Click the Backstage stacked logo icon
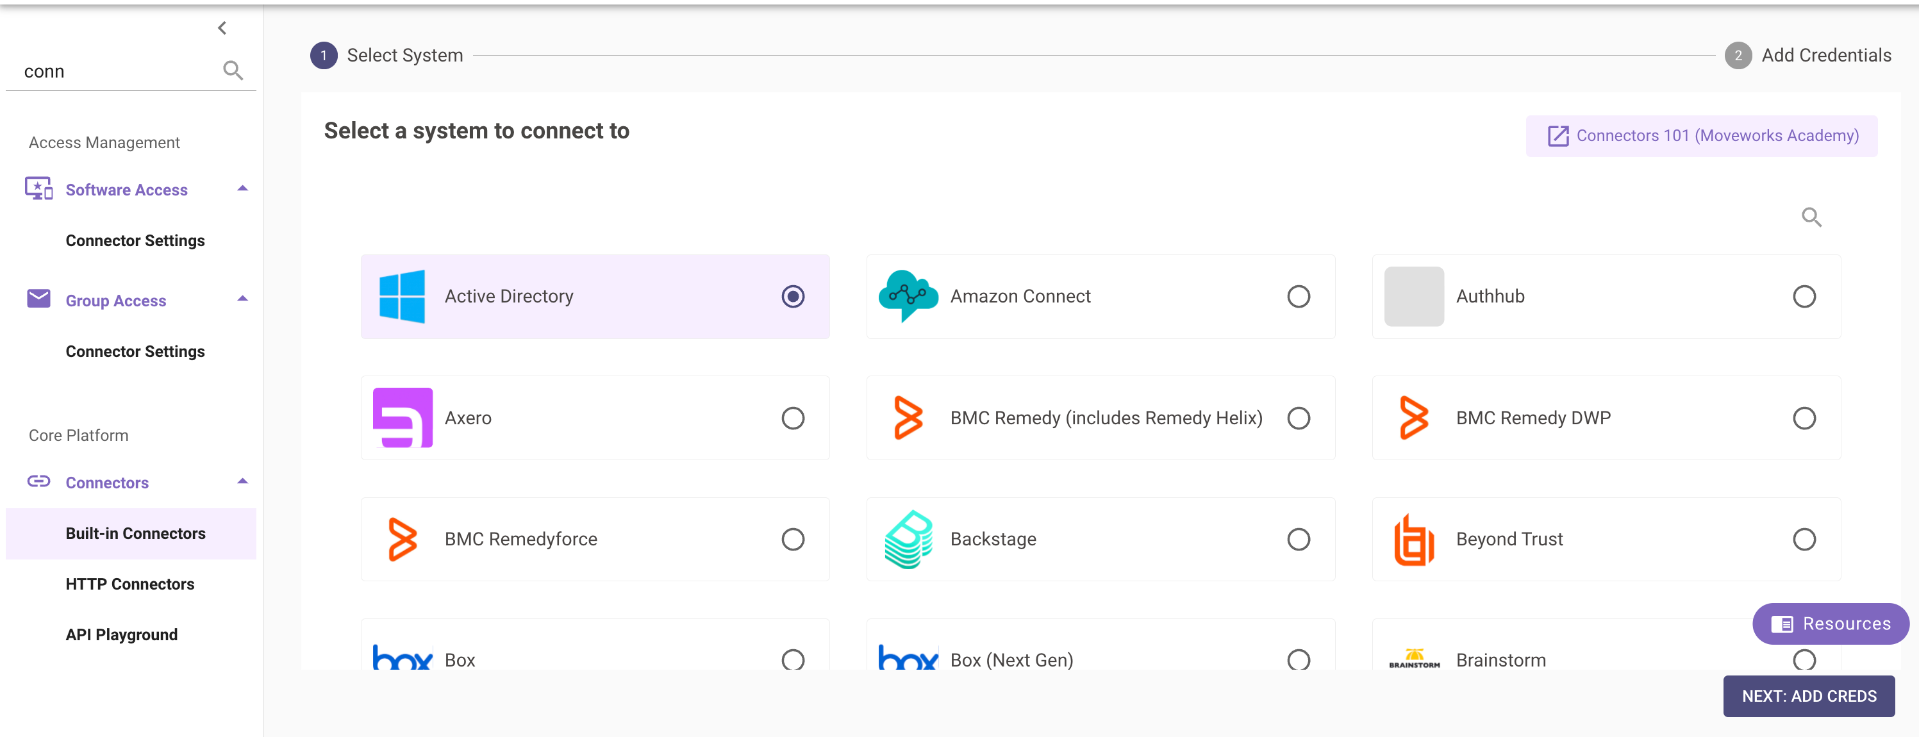 (908, 540)
